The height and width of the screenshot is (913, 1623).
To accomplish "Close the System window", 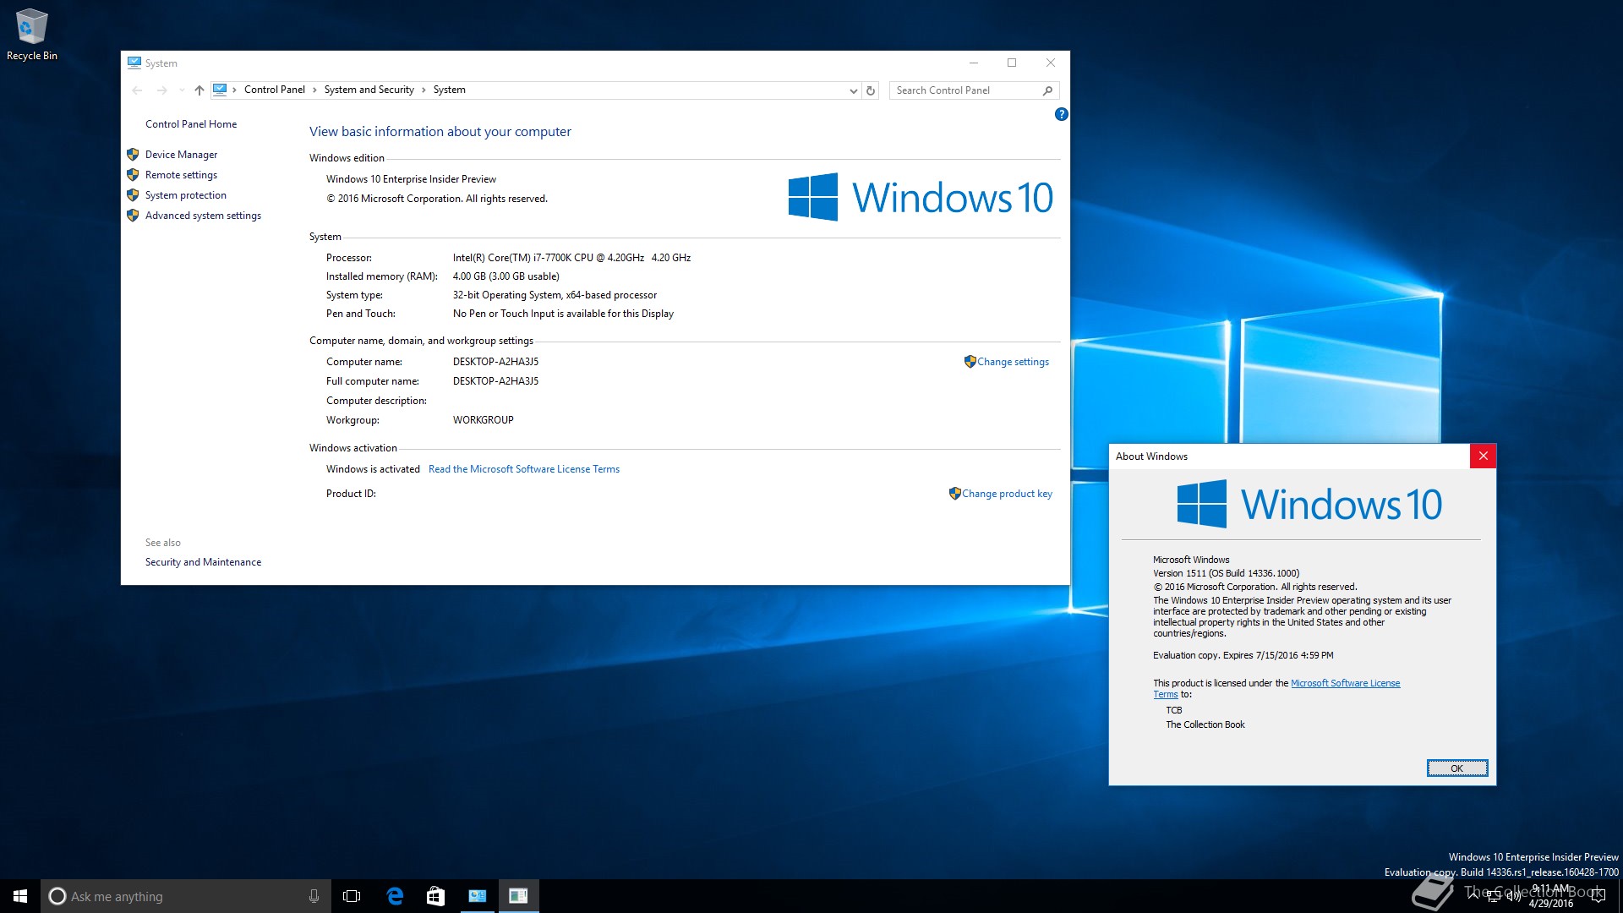I will tap(1051, 63).
